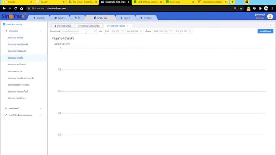Expand the third sidebar group with wrench icon
276x155 pixels.
pyautogui.click(x=24, y=115)
